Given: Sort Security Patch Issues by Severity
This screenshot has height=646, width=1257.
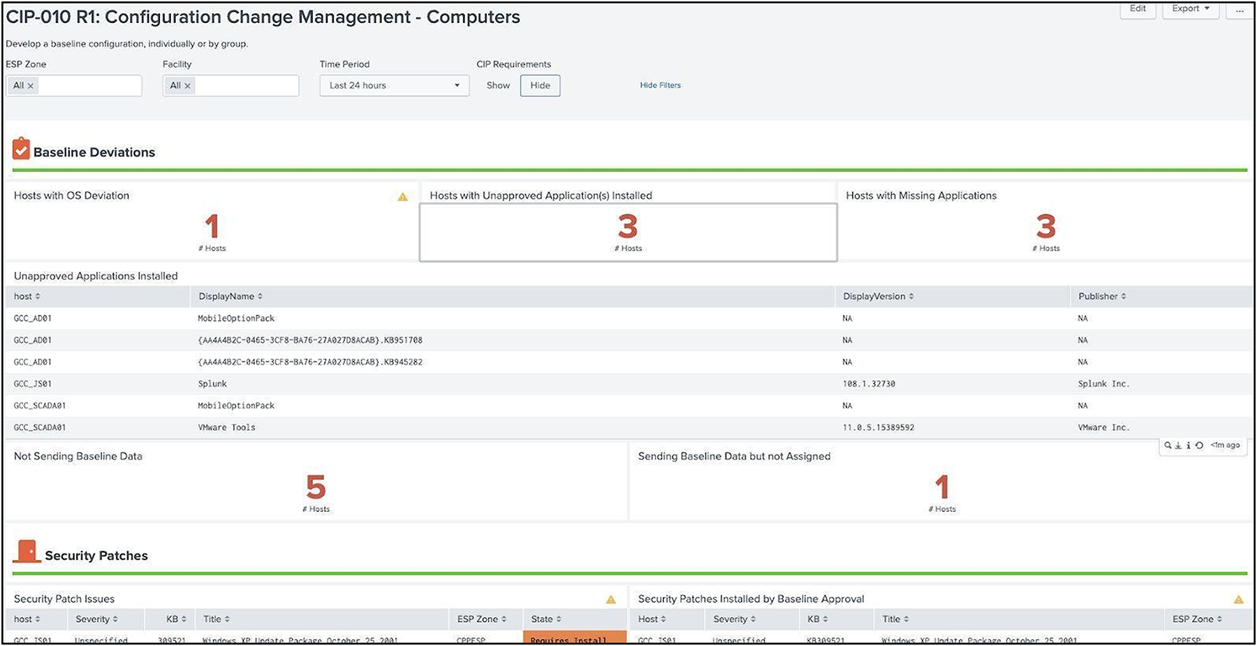Looking at the screenshot, I should (96, 619).
